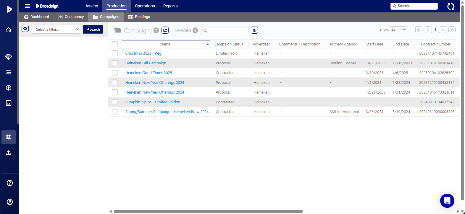Click the horizontal scrollbar at bottom
Screen dimensions: 465x214
coord(208,211)
